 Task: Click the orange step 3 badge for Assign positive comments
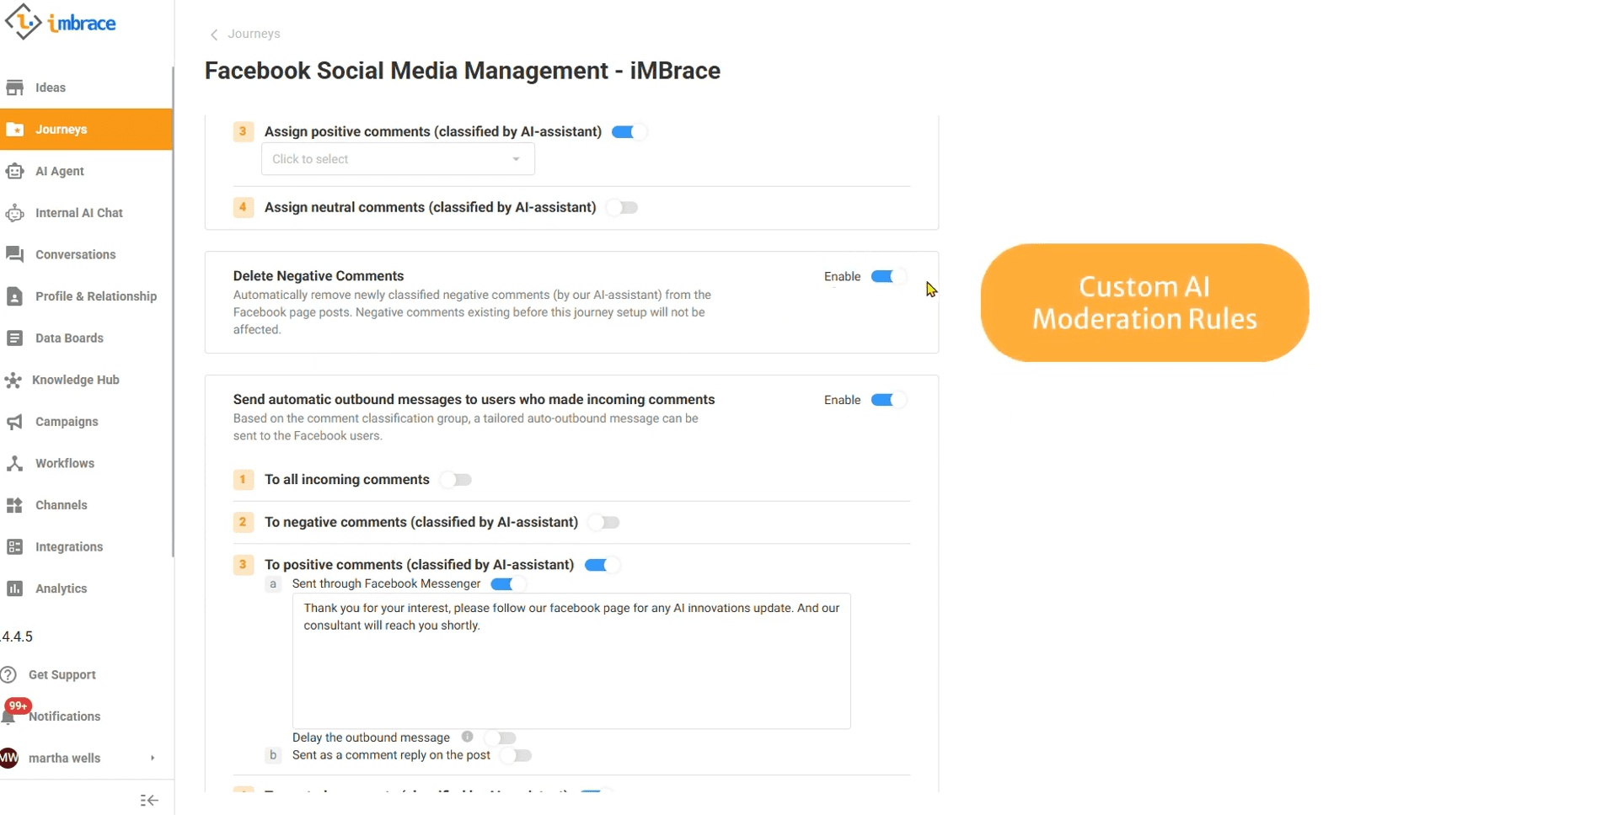pos(243,131)
